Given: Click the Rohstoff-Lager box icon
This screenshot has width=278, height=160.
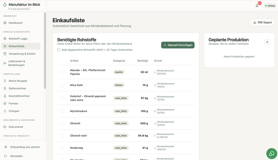Looking at the screenshot, I should coord(5,38).
